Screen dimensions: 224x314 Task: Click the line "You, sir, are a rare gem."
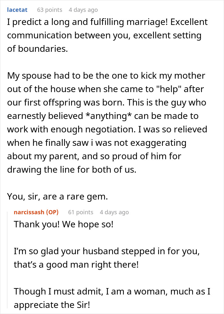(x=58, y=197)
